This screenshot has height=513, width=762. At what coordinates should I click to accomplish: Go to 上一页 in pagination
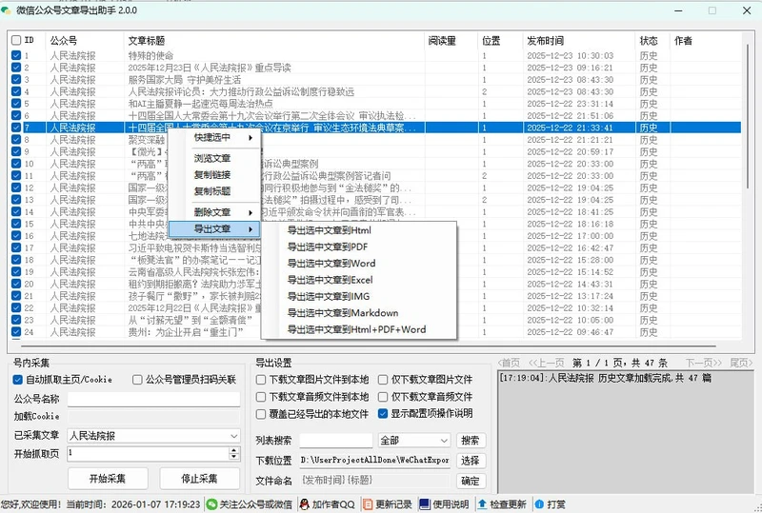click(x=546, y=363)
